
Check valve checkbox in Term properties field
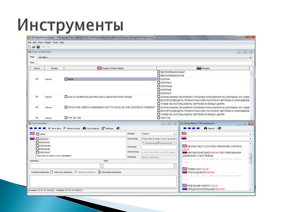(37, 134)
